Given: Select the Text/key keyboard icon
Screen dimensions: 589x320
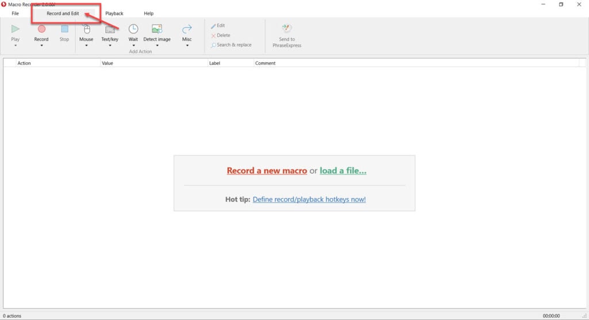Looking at the screenshot, I should (x=110, y=30).
